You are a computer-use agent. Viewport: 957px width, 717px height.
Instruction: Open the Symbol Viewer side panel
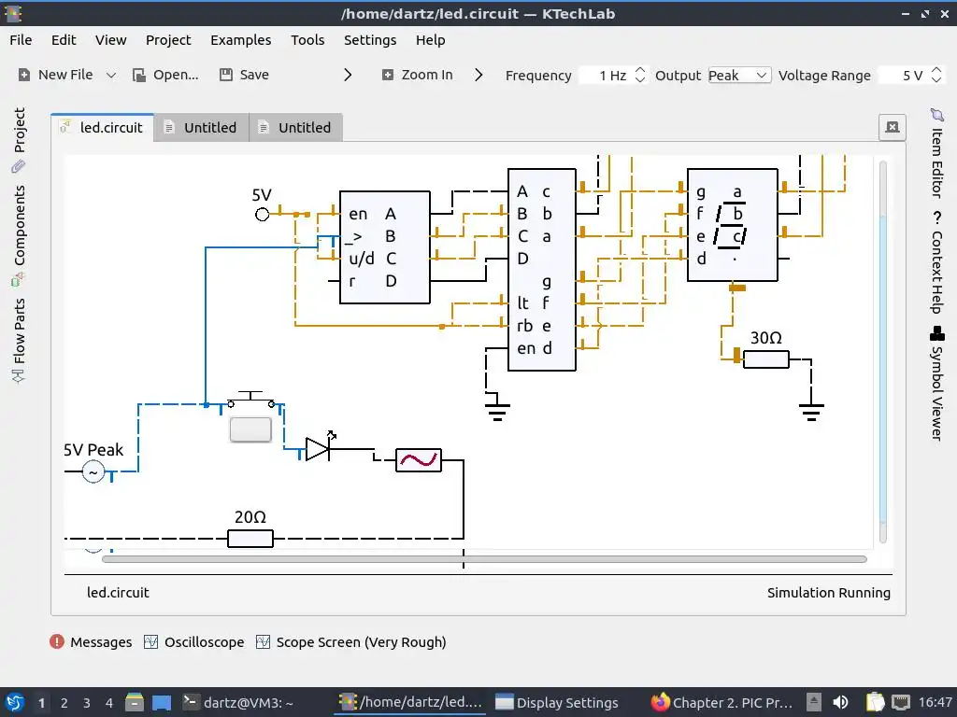936,384
